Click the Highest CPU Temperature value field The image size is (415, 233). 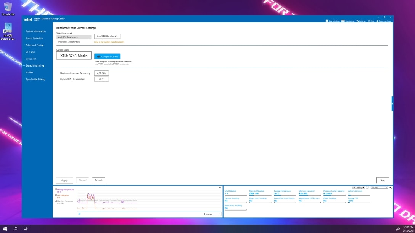101,79
